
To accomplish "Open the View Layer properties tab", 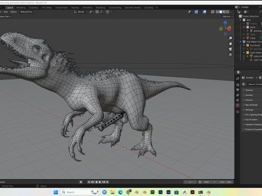I will pyautogui.click(x=237, y=95).
